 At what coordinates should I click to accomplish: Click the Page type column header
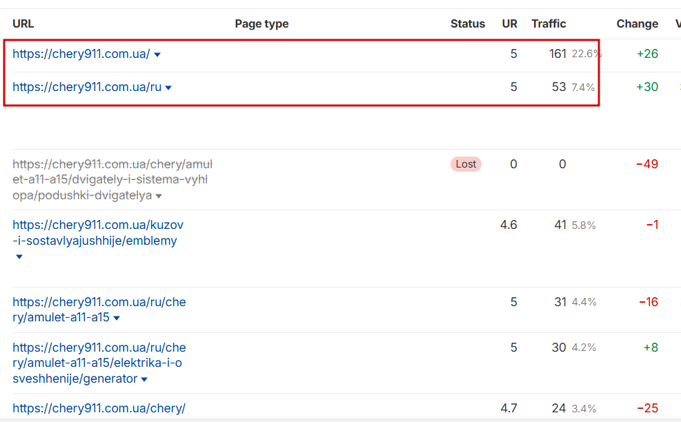(x=261, y=23)
